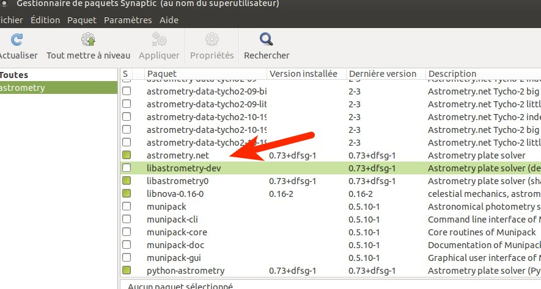Toggle the libastrometry-dev package checkbox
Viewport: 541px width, 289px height.
pos(127,168)
